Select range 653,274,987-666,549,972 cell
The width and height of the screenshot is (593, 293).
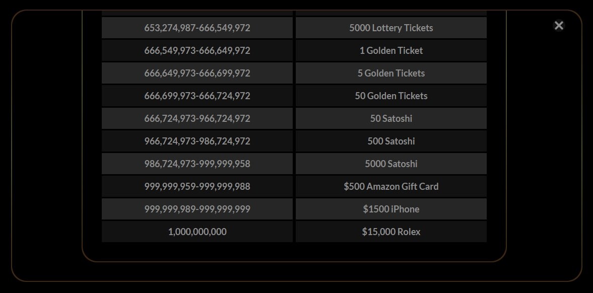197,28
